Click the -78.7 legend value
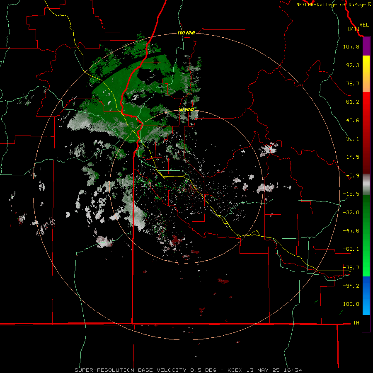The width and height of the screenshot is (373, 373). [x=351, y=267]
